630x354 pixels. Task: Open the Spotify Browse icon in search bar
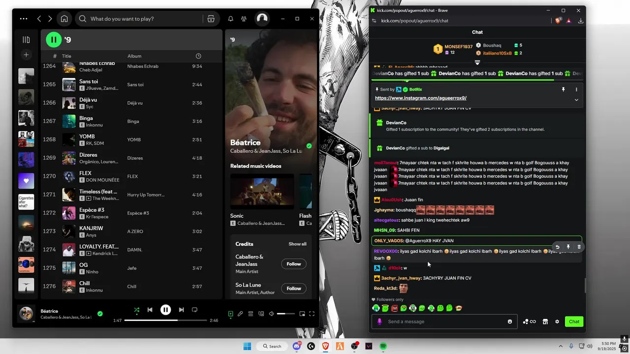[211, 19]
